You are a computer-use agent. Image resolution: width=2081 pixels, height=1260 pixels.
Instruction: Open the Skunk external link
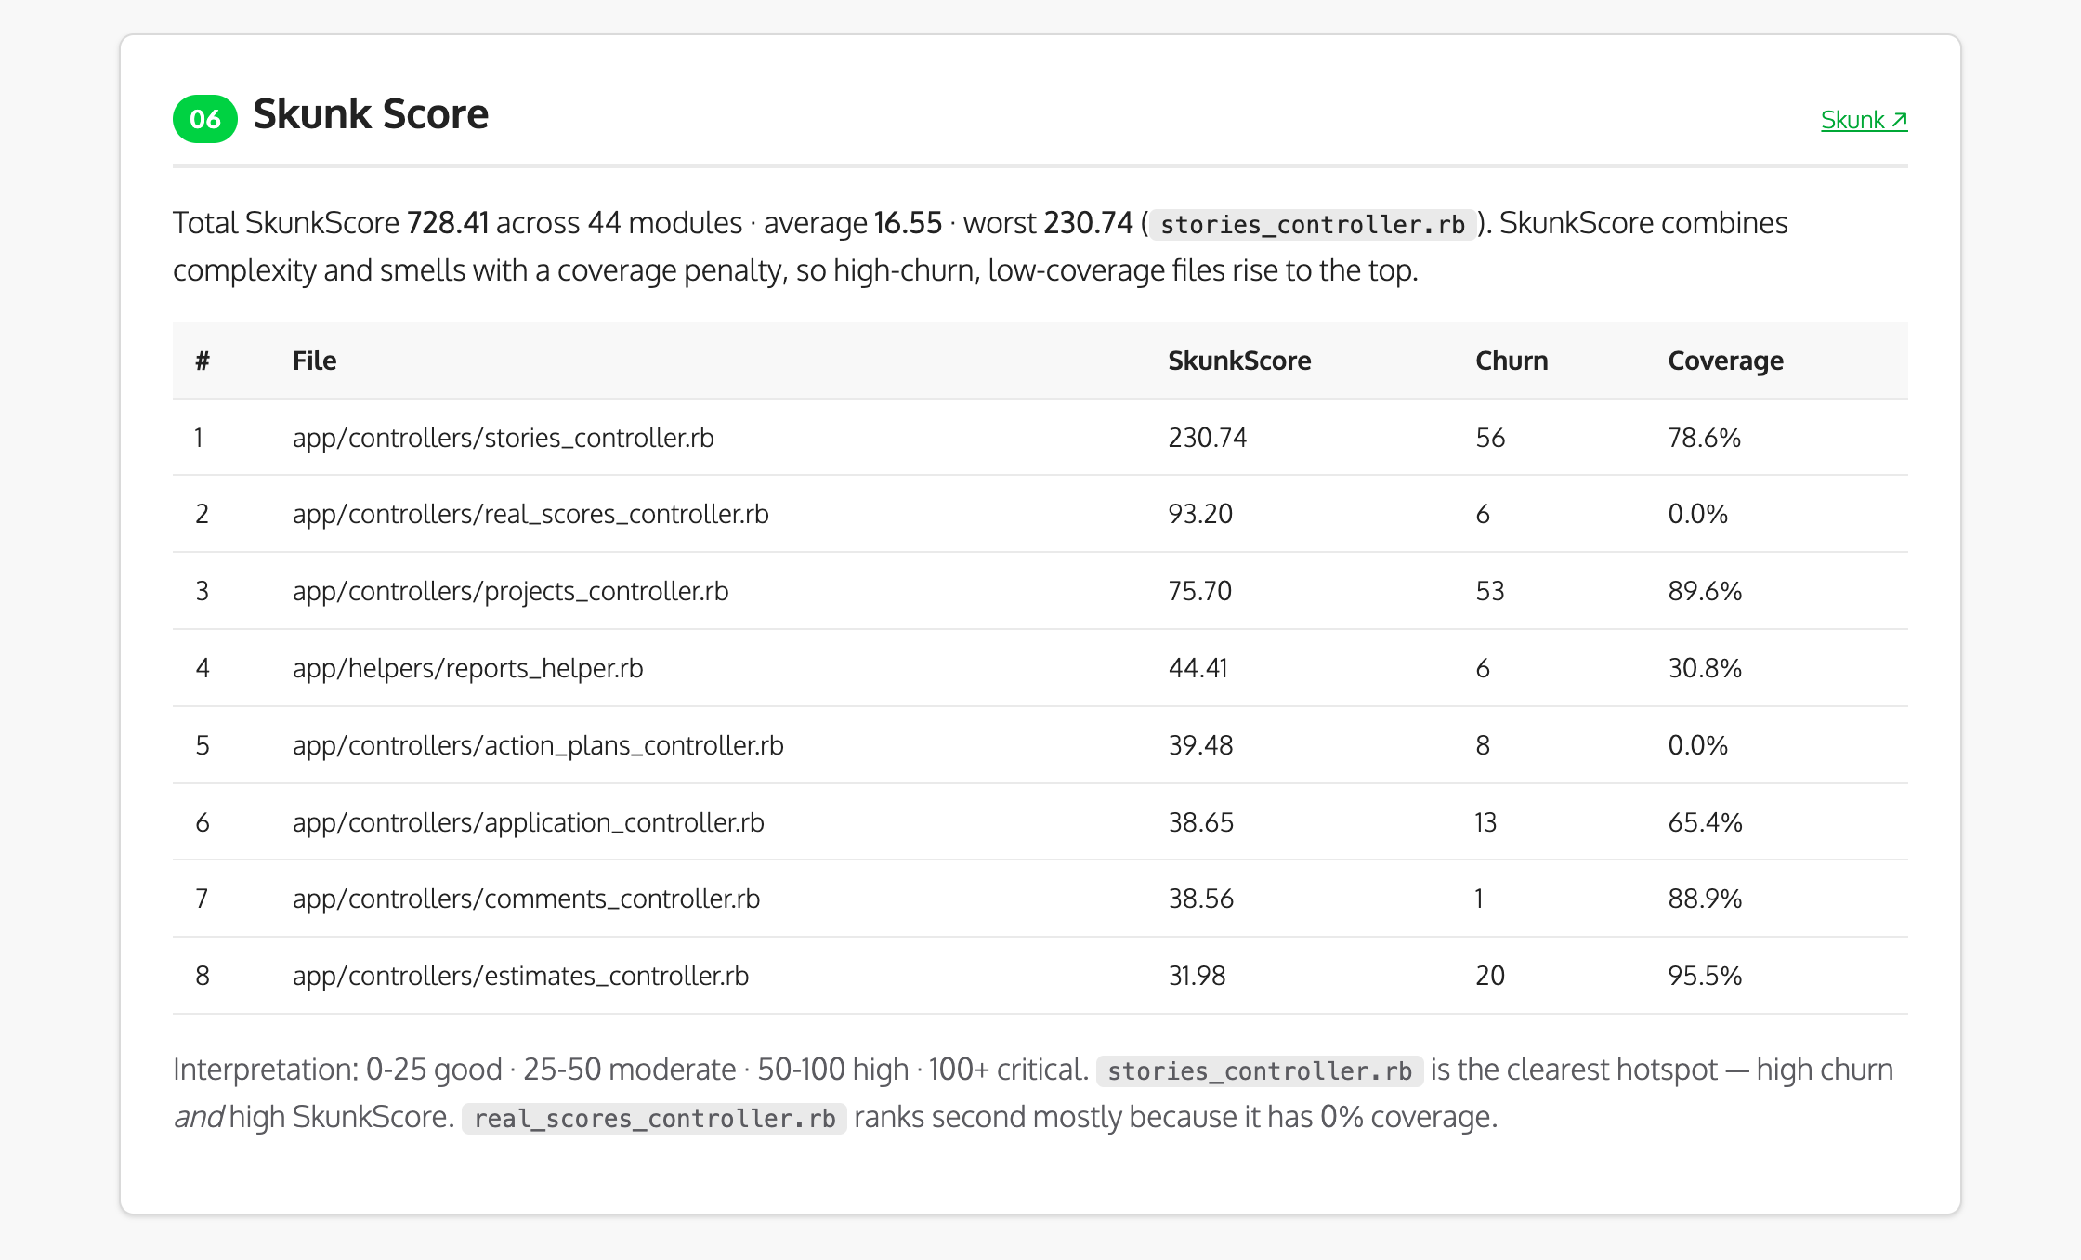[x=1864, y=120]
